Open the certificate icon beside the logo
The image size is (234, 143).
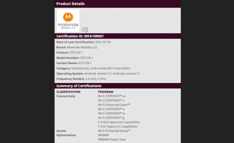(85, 30)
